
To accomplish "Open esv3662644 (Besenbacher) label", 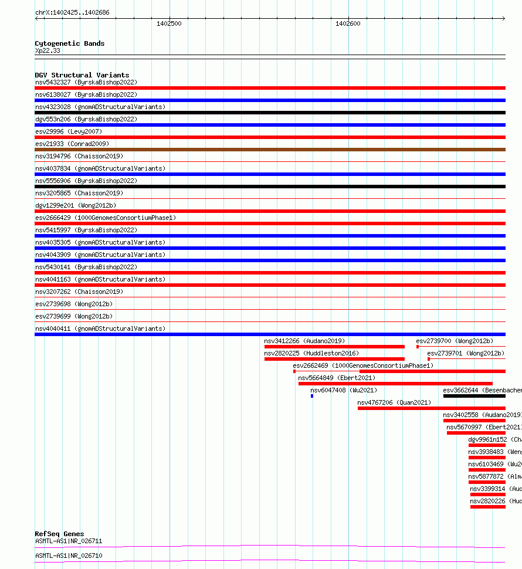I will pos(483,391).
